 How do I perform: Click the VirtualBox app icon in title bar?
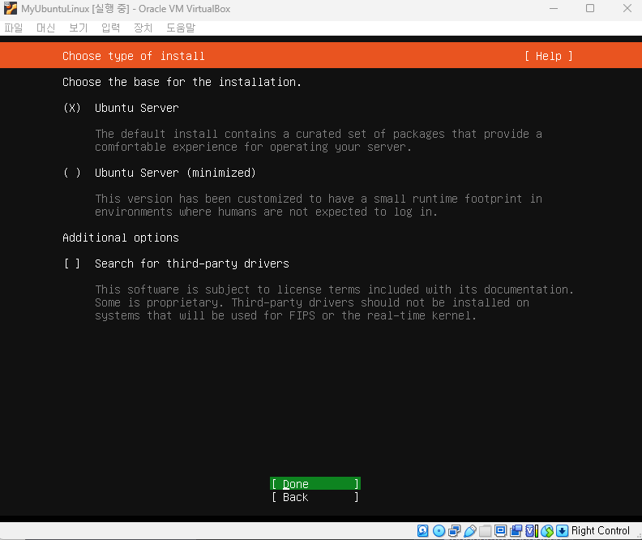click(11, 9)
